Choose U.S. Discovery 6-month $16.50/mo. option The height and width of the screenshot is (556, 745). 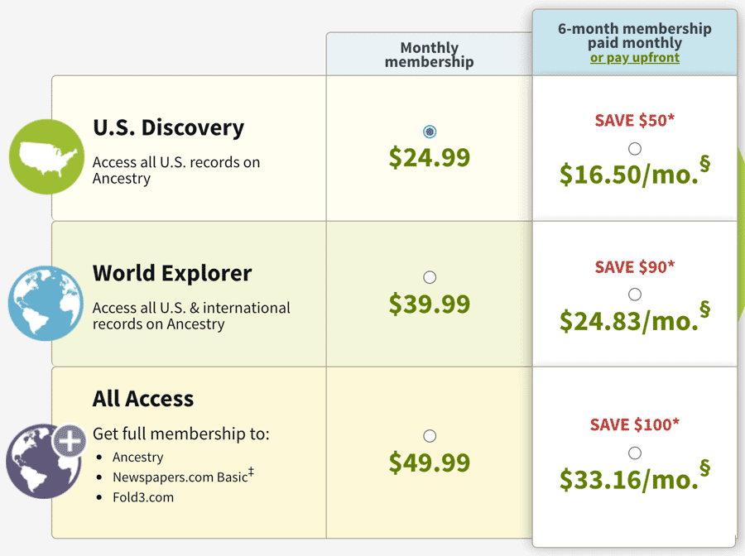[635, 149]
